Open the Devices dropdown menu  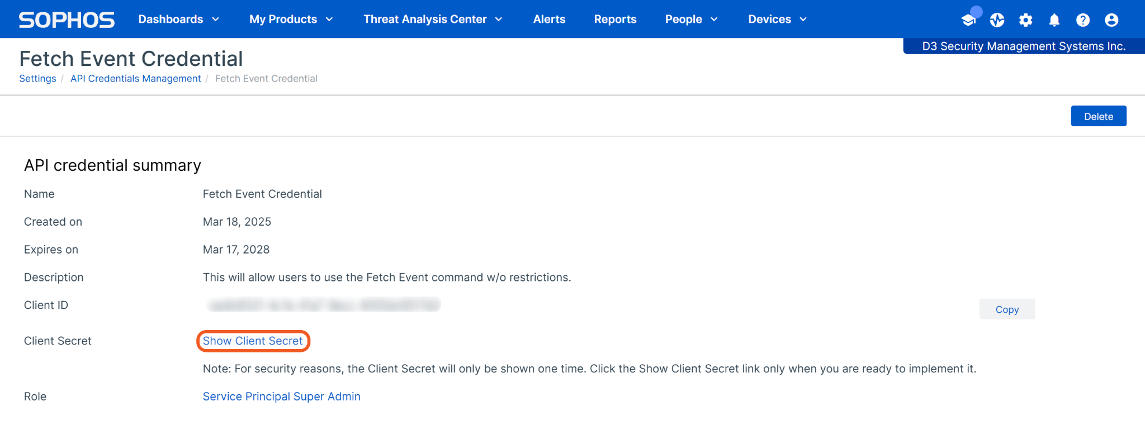coord(777,19)
